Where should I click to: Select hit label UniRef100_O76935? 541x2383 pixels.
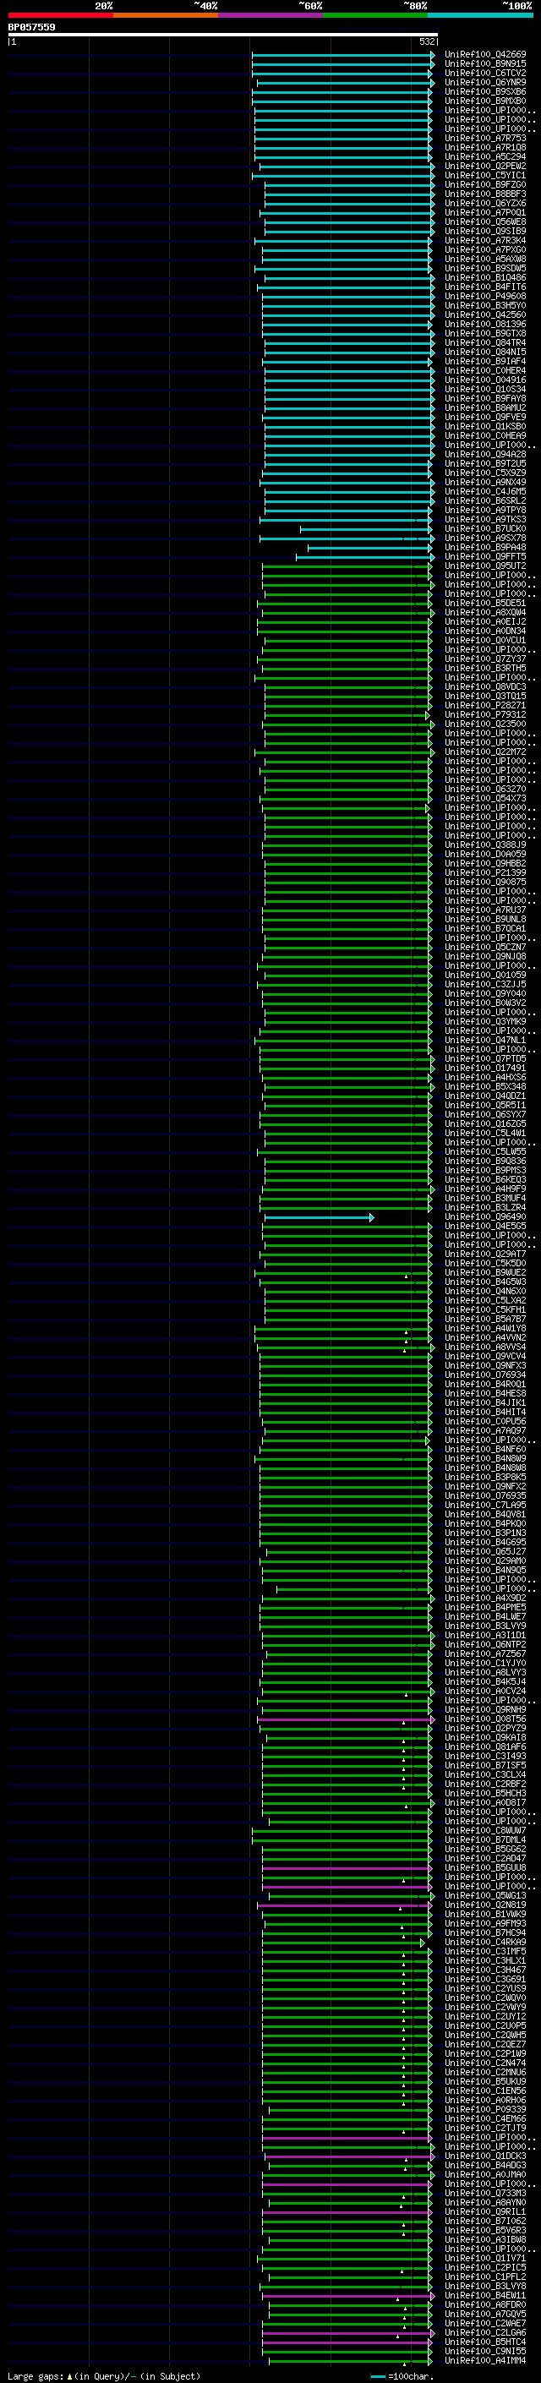[484, 1496]
